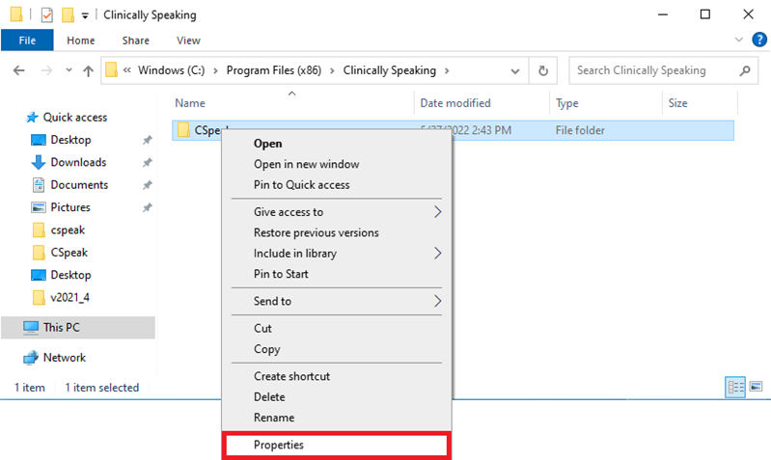This screenshot has height=460, width=771.
Task: Click the Search Clinically Speaking field
Action: tap(651, 70)
